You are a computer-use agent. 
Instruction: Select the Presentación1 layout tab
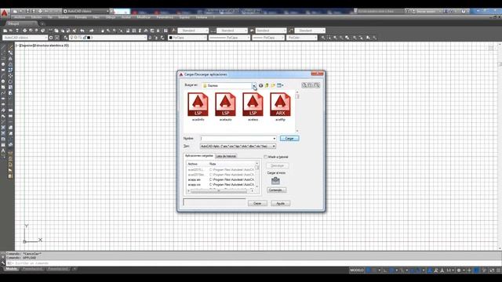pyautogui.click(x=33, y=269)
